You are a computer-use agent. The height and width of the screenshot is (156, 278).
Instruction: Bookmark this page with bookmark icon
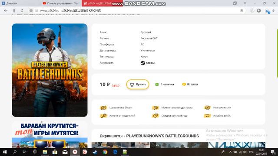(242, 10)
